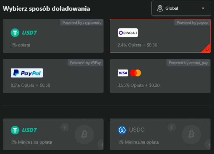Click the location pin icon beside Global
Screen dimensions: 214x154
pos(160,8)
